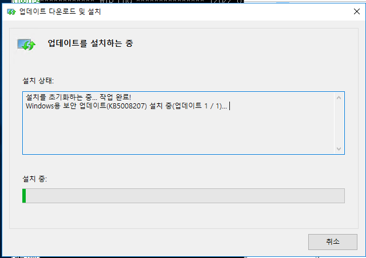Click the scroll down arrow in status box
Image resolution: width=366 pixels, height=258 pixels.
coord(339,148)
